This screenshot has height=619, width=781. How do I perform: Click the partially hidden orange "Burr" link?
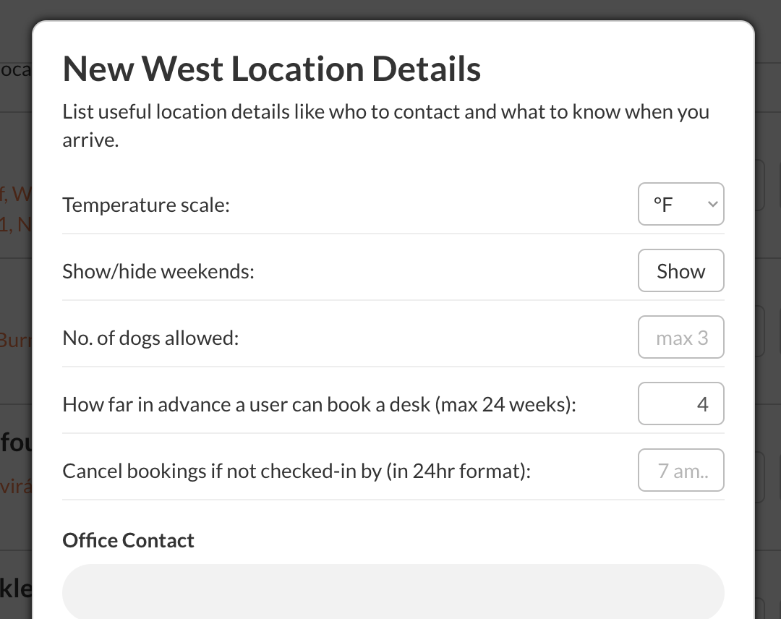click(x=15, y=340)
